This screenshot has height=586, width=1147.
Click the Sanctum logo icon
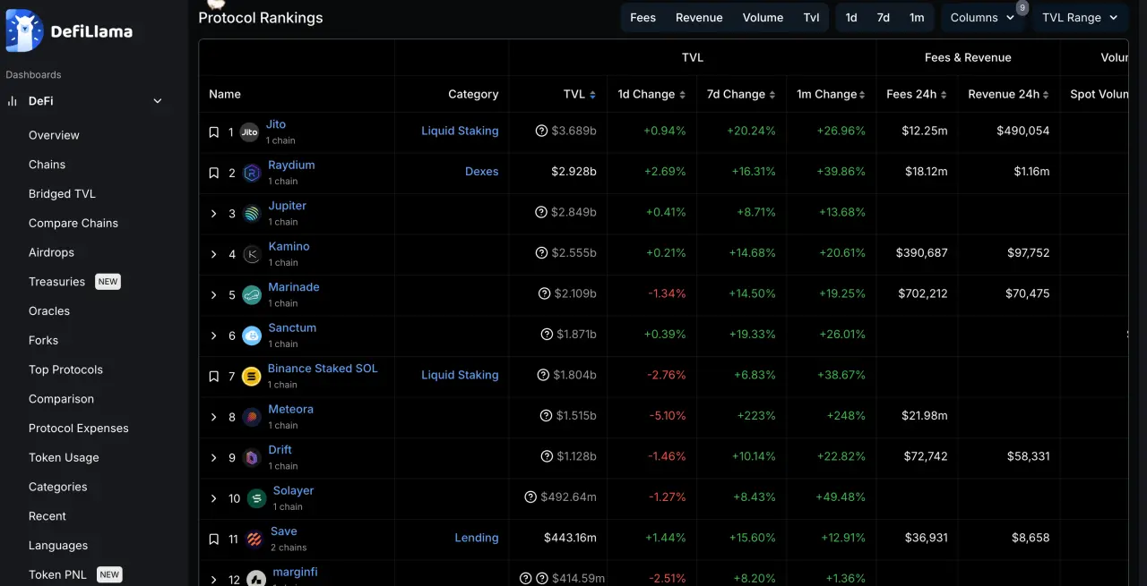(252, 335)
